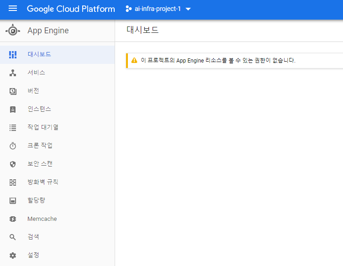Click the App Engine product icon
The image size is (343, 266).
pyautogui.click(x=13, y=31)
